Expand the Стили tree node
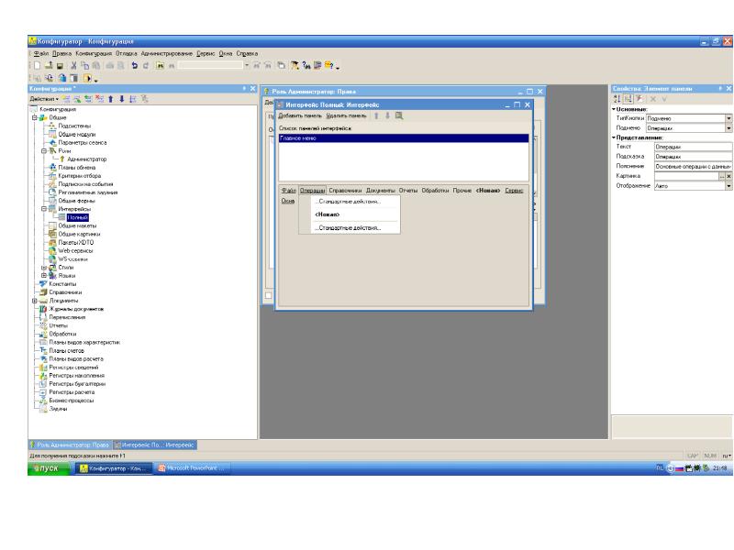The image size is (734, 550). [42, 267]
